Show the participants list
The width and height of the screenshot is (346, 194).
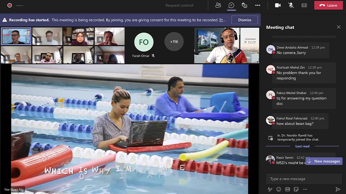(218, 5)
